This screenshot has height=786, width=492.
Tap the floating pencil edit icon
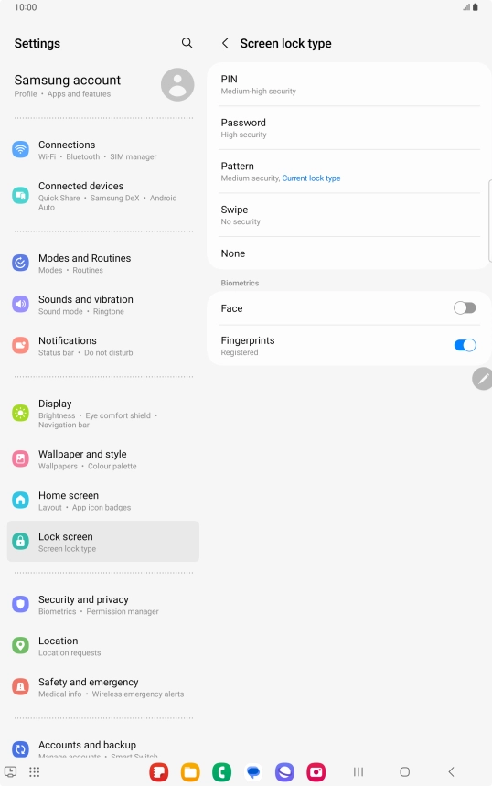tap(483, 379)
